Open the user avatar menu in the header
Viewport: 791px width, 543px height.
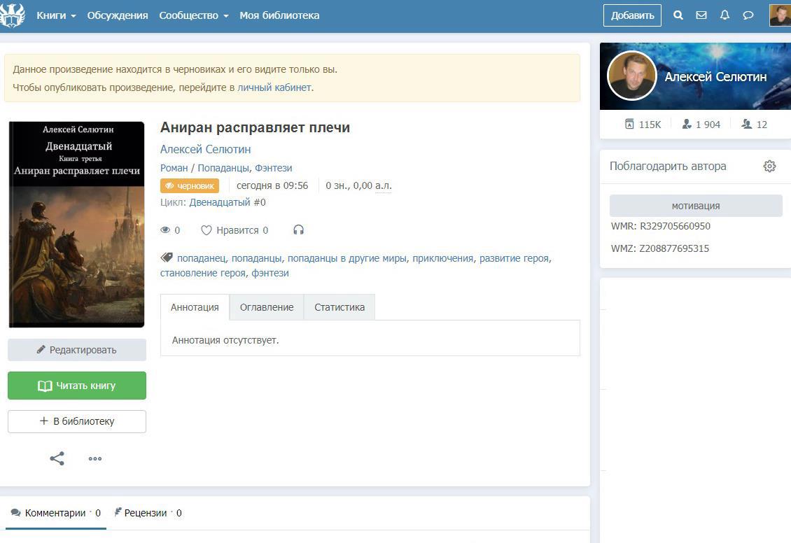click(x=779, y=15)
